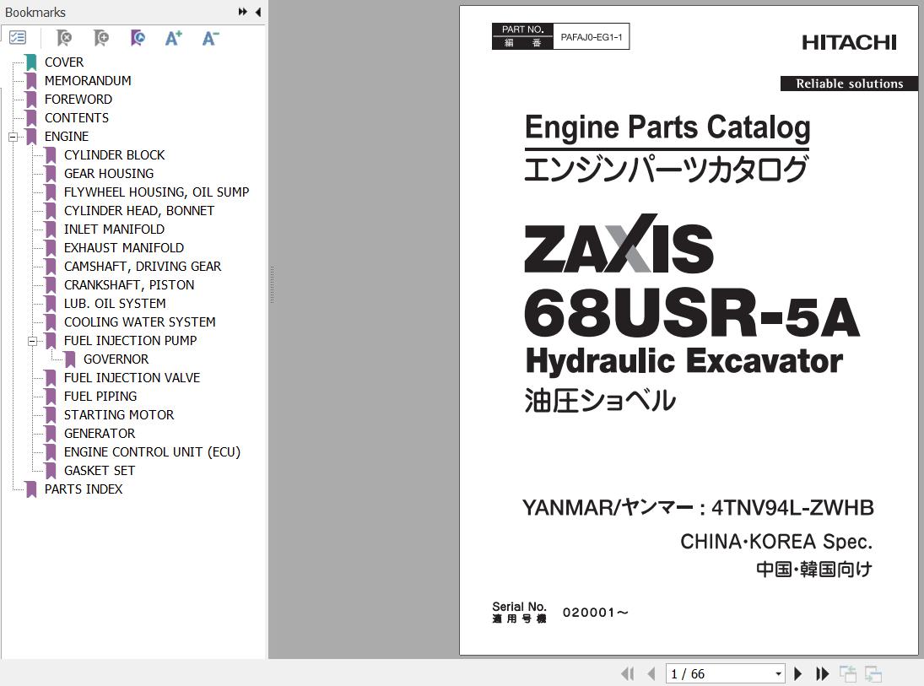Click the part number PAFAJ0-EG1-1 text
The width and height of the screenshot is (924, 686).
[591, 36]
